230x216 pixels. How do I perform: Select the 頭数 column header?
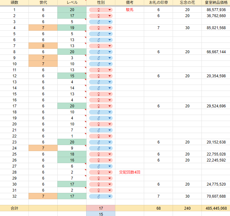pyautogui.click(x=14, y=3)
